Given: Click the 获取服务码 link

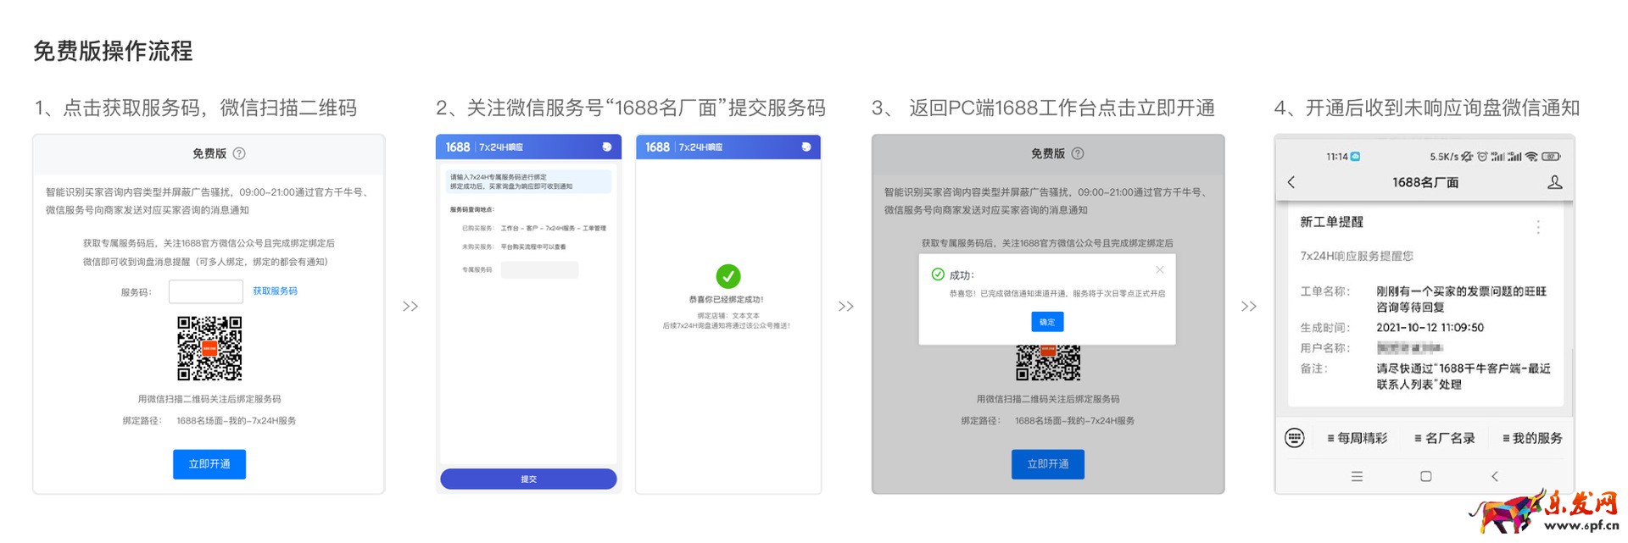Looking at the screenshot, I should point(275,291).
